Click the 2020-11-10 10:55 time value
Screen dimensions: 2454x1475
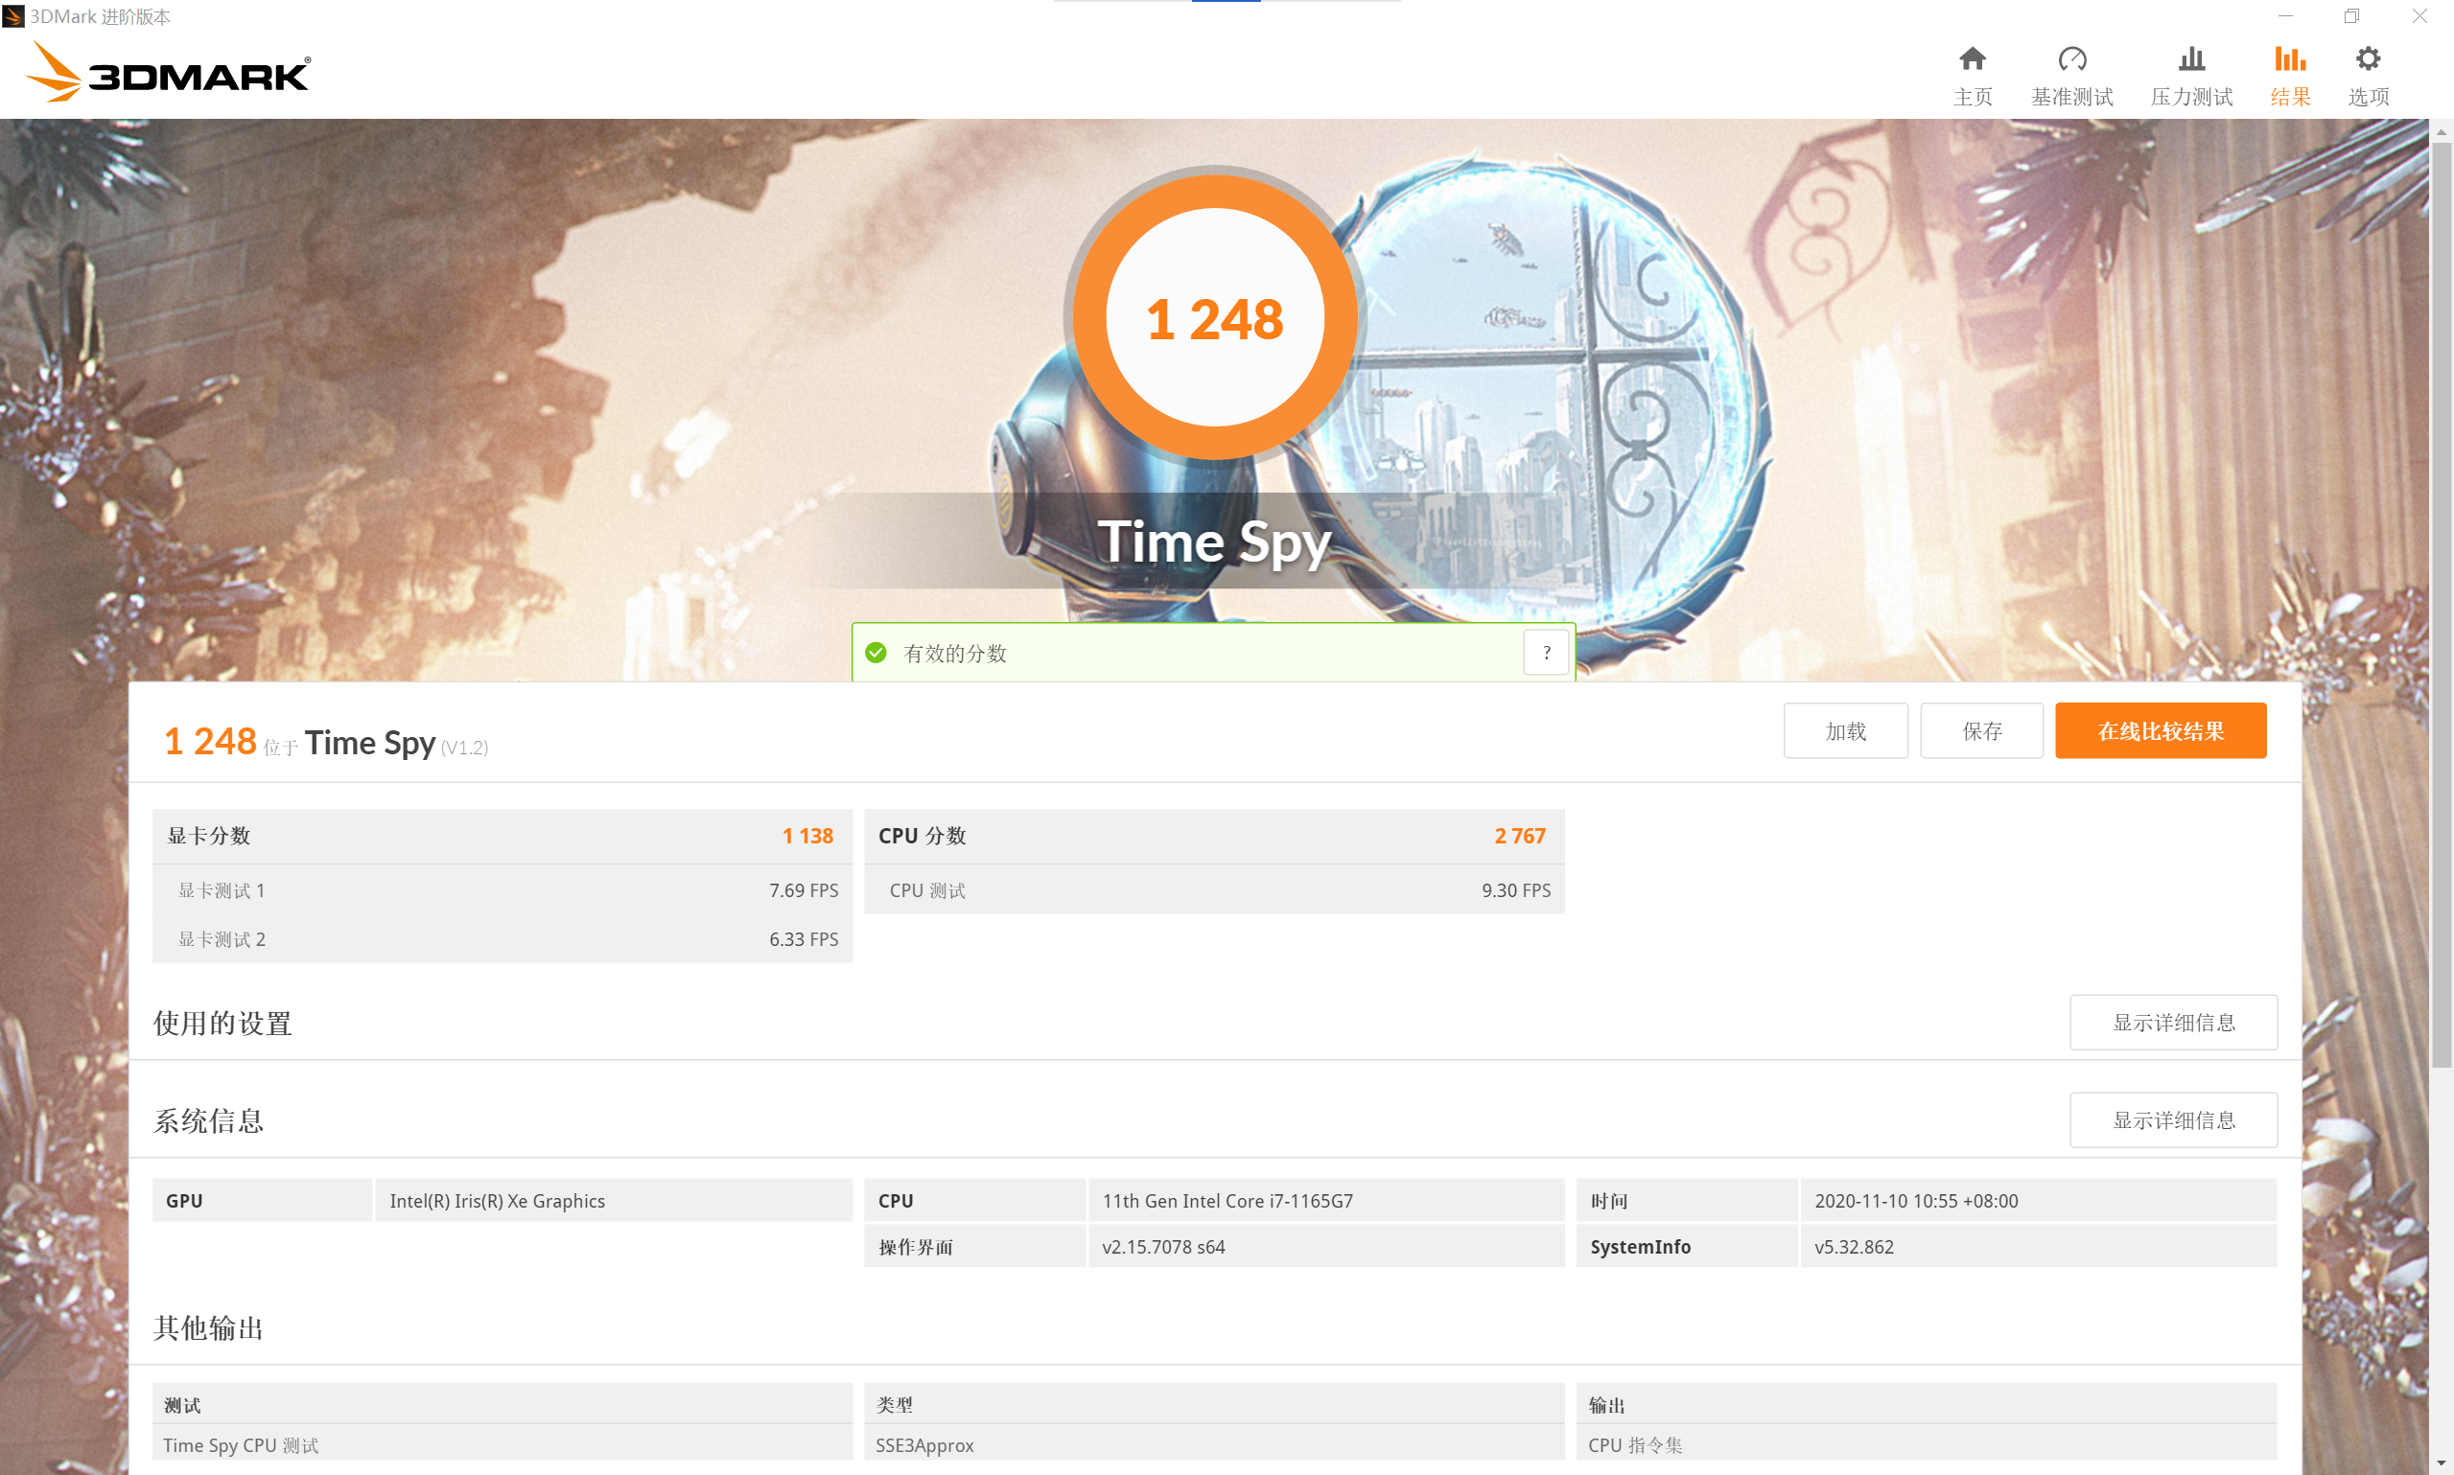click(2039, 1201)
